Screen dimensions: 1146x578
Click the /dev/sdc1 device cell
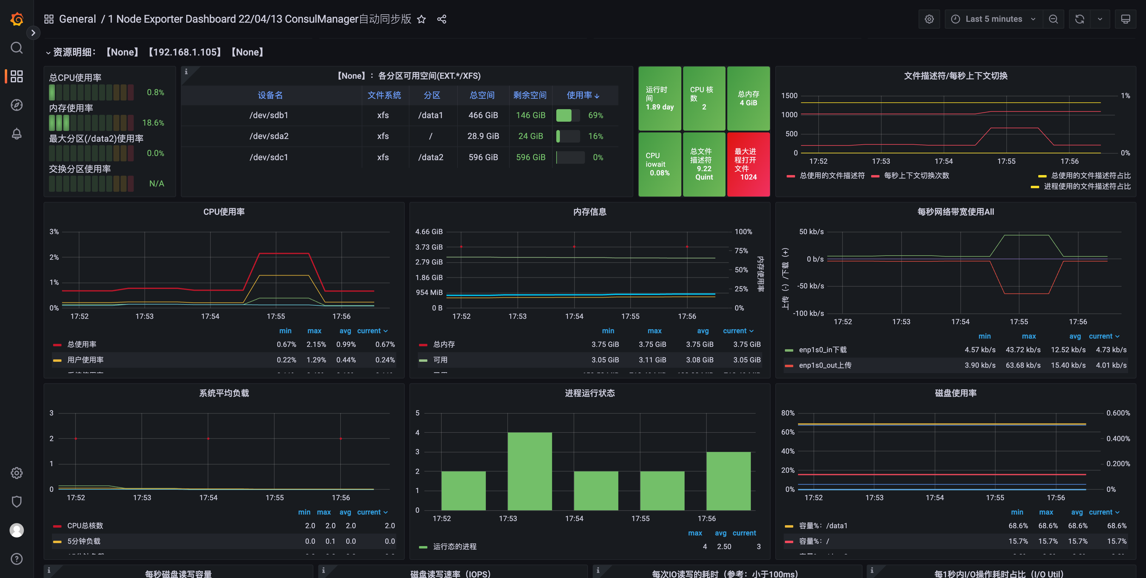point(269,157)
